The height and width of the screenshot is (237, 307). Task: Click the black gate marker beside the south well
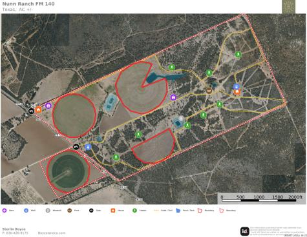click(76, 147)
